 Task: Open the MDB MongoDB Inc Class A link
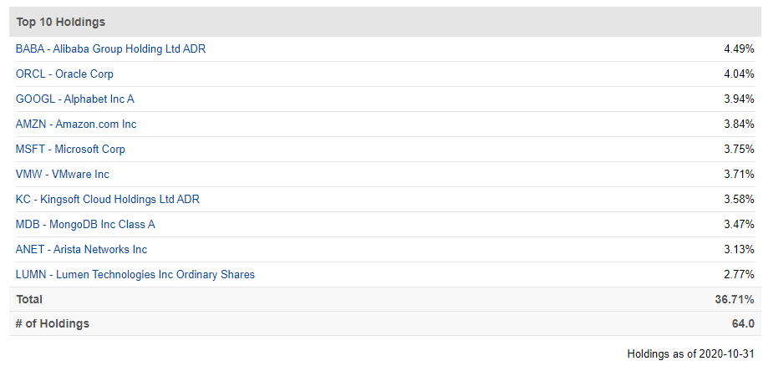pos(85,225)
